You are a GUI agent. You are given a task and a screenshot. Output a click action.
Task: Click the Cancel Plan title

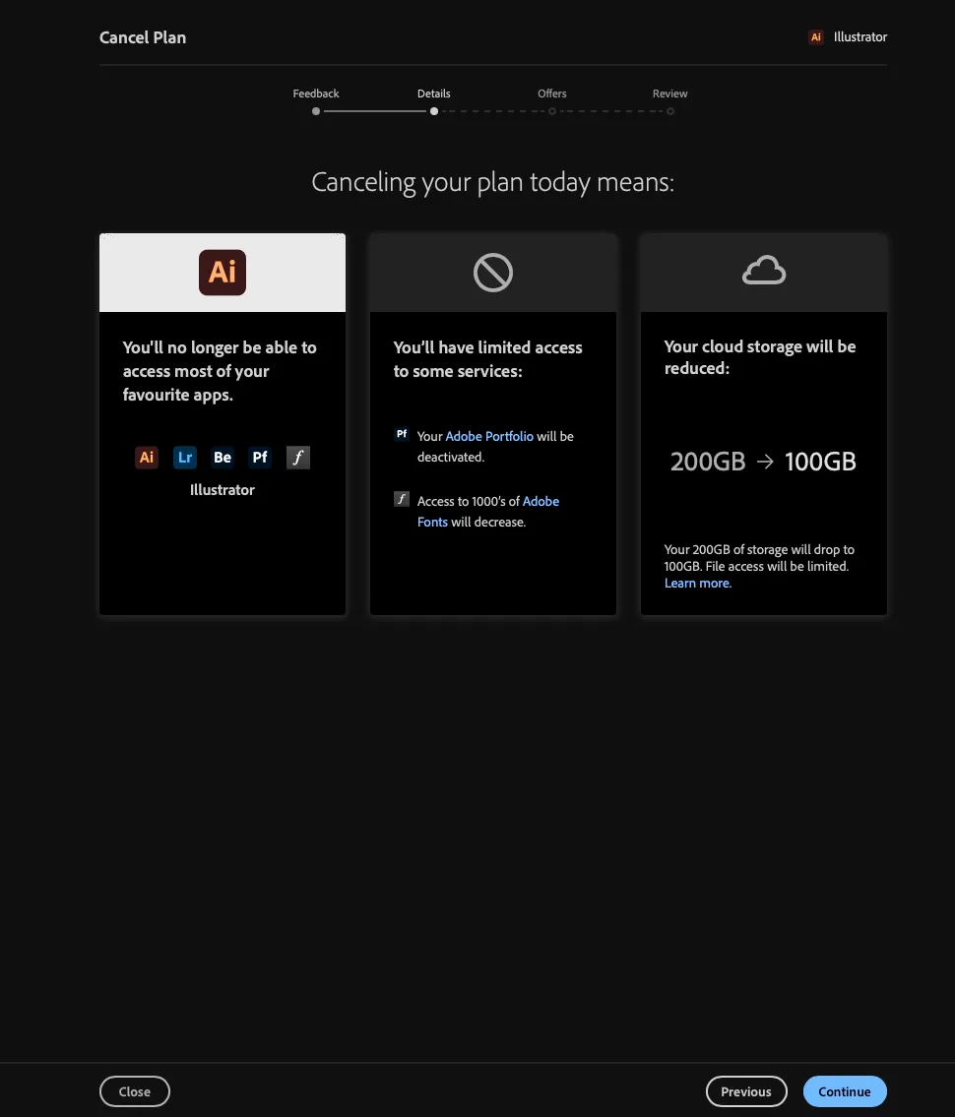(x=143, y=37)
